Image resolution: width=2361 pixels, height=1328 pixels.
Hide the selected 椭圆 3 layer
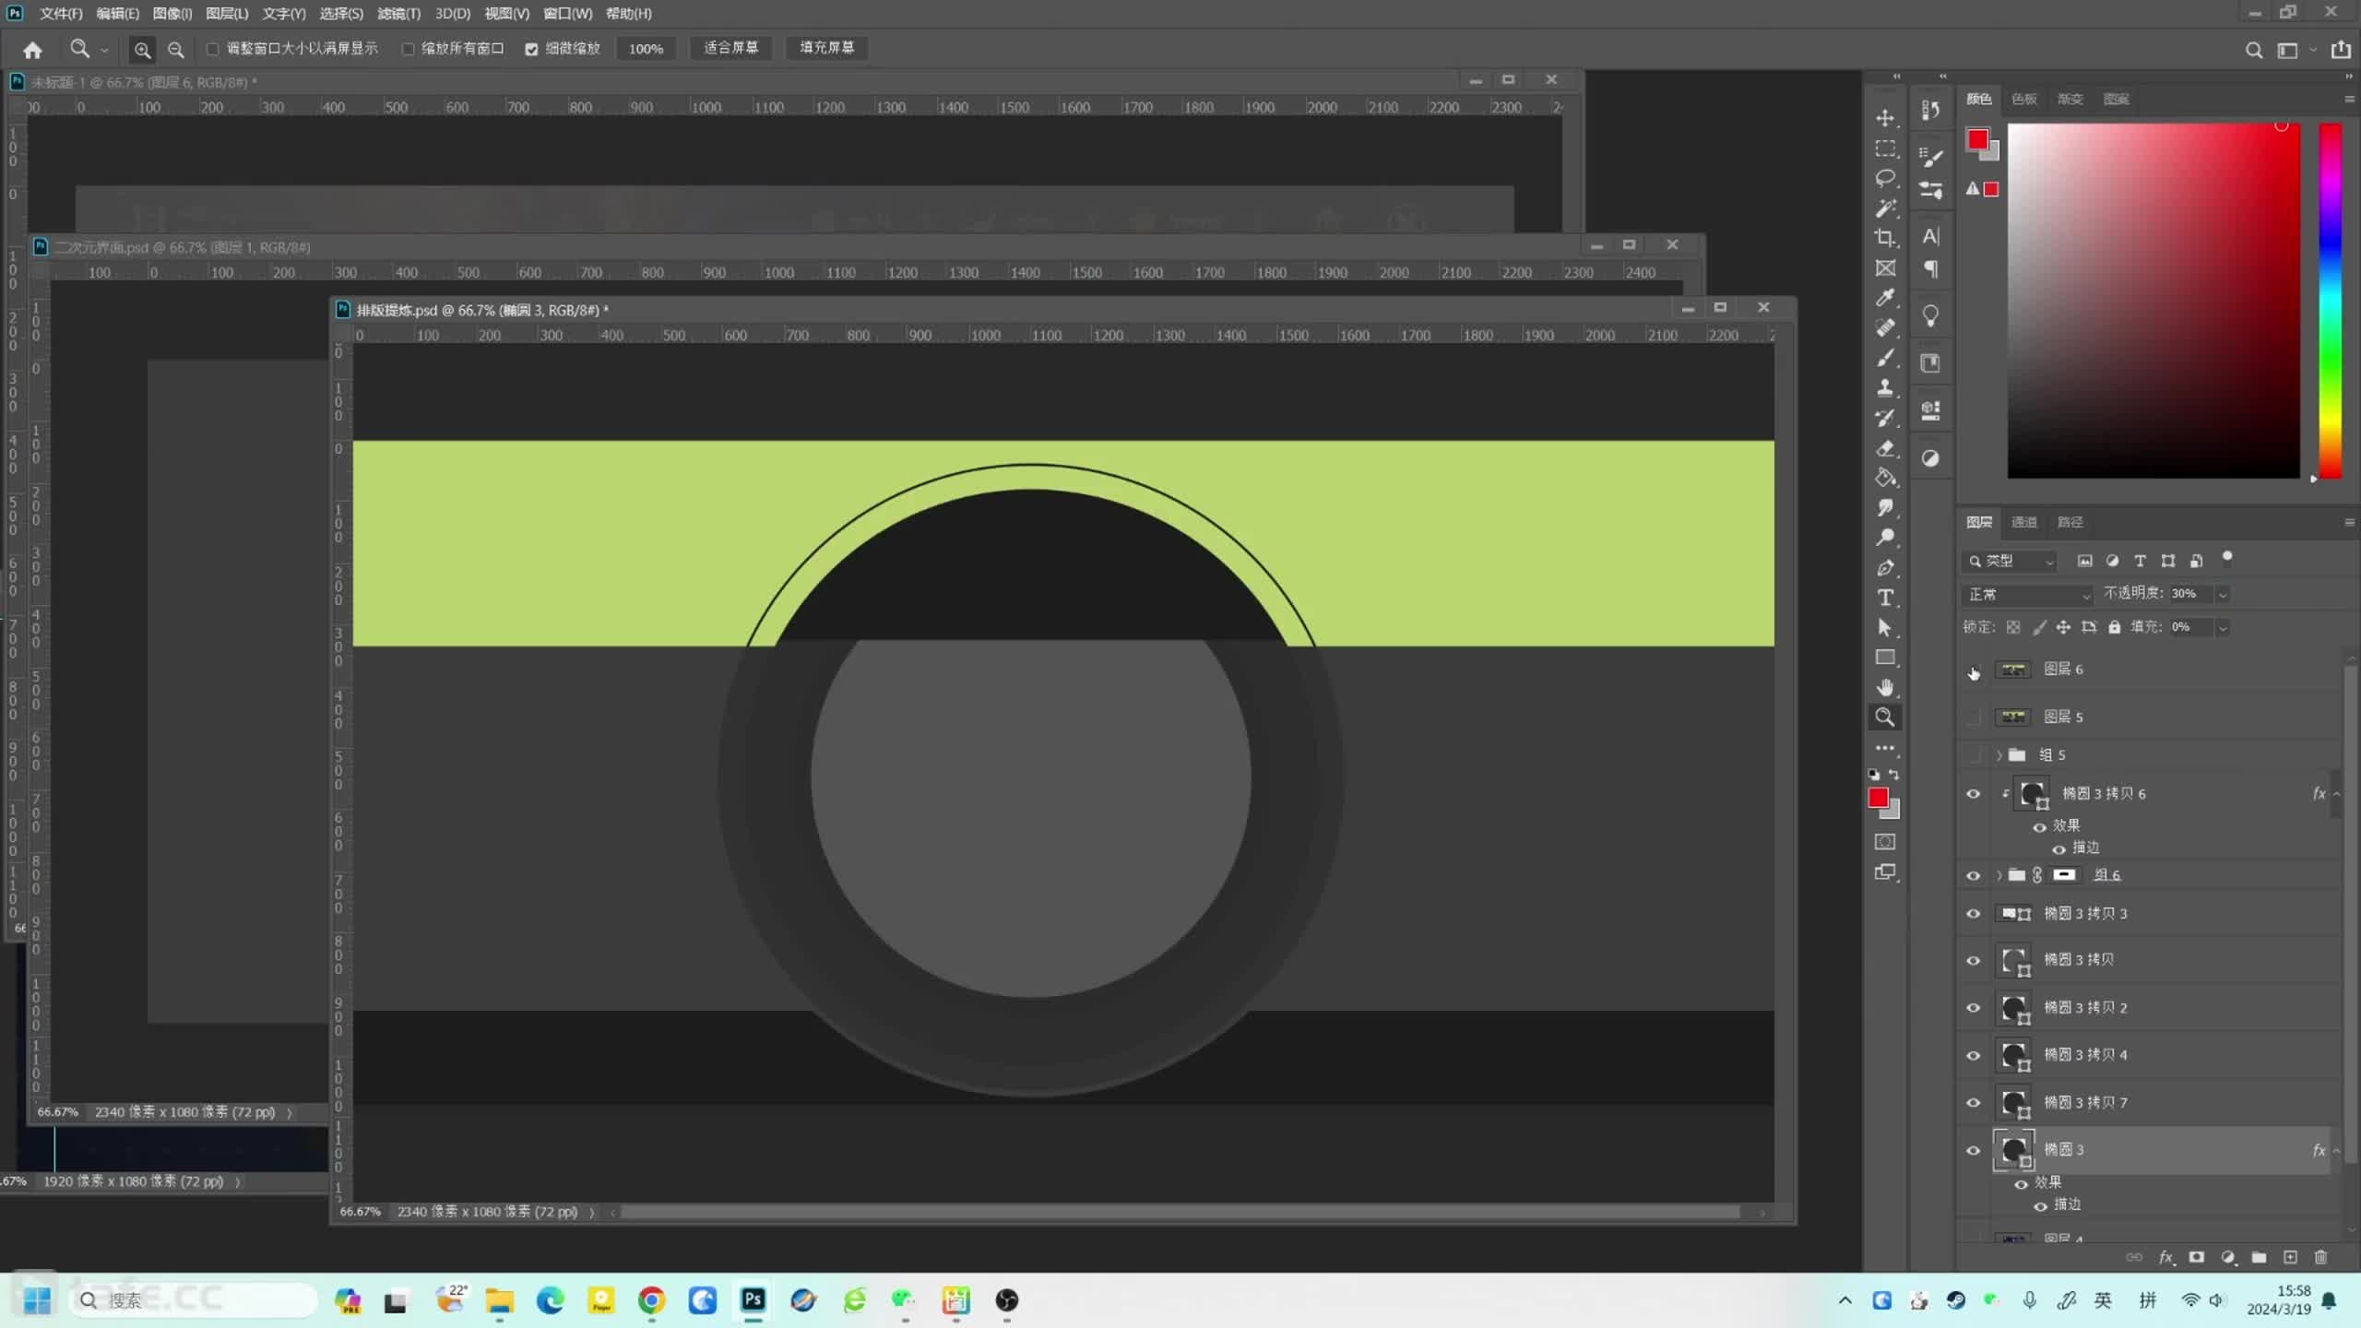[1974, 1150]
